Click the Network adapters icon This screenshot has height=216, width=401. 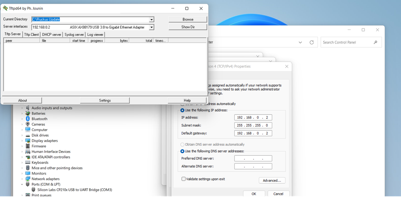(28, 179)
